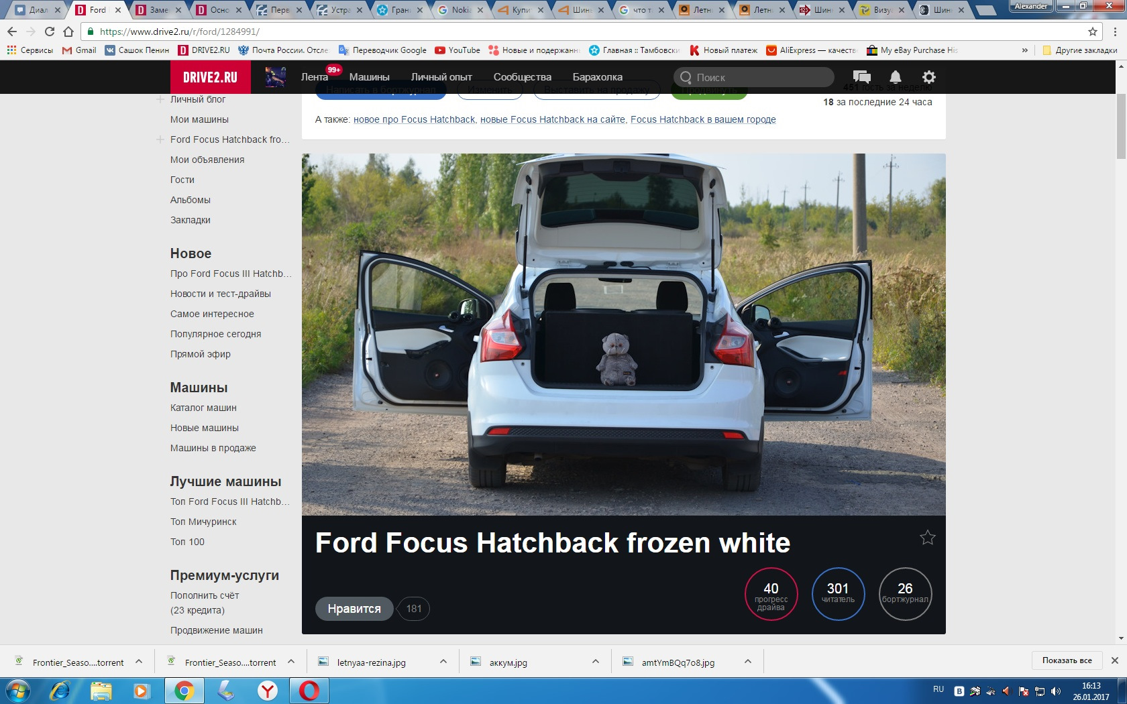The height and width of the screenshot is (704, 1127).
Task: Open the Прямой эфир sidebar link
Action: pyautogui.click(x=201, y=354)
